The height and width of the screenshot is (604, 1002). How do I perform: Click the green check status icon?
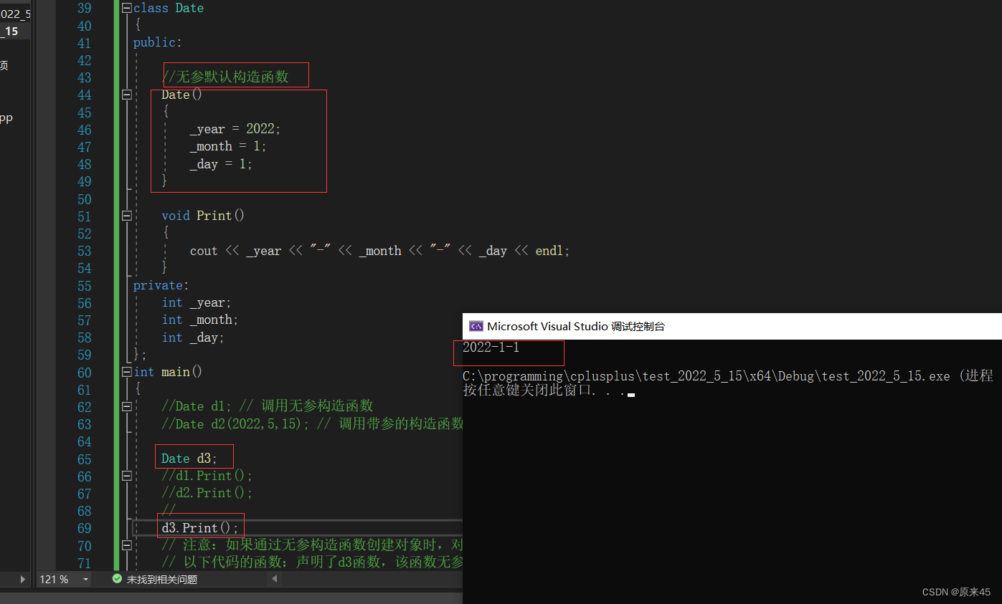[117, 579]
